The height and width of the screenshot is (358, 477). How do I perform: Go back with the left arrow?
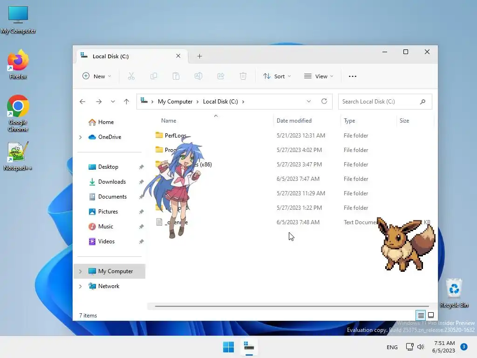point(82,102)
